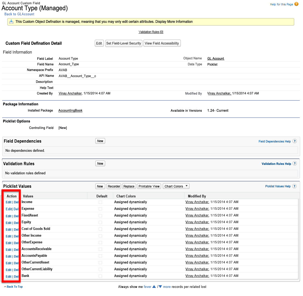Go back to GLAccount
Screen dimensions: 303x296
19,14
